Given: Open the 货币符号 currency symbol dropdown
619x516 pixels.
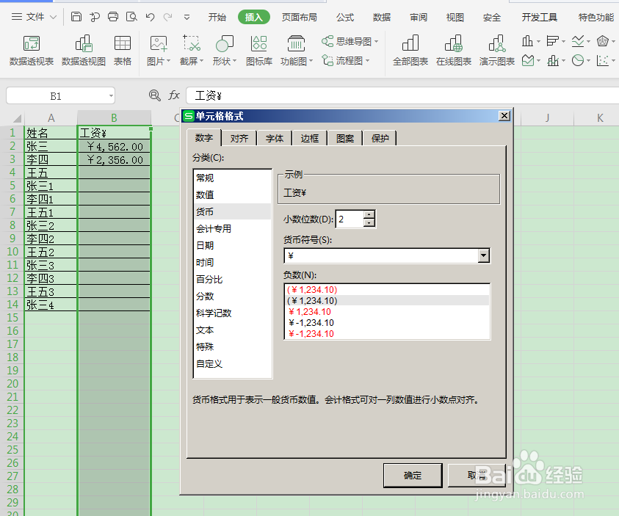Looking at the screenshot, I should click(483, 256).
